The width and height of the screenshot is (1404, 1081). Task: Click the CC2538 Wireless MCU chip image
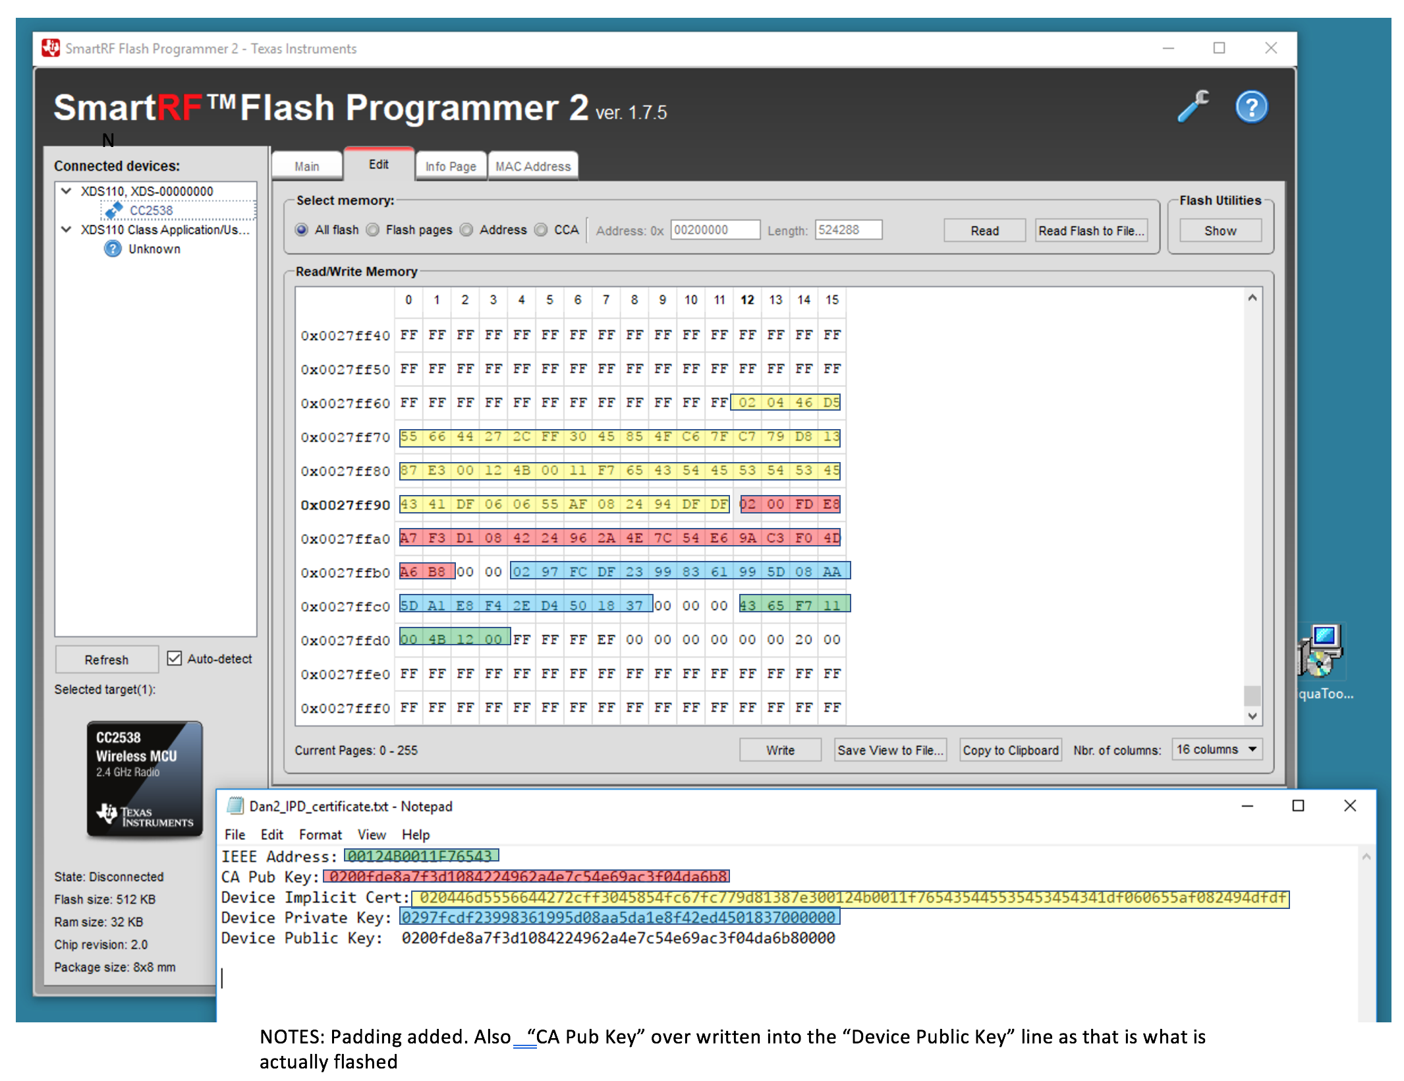[x=144, y=778]
